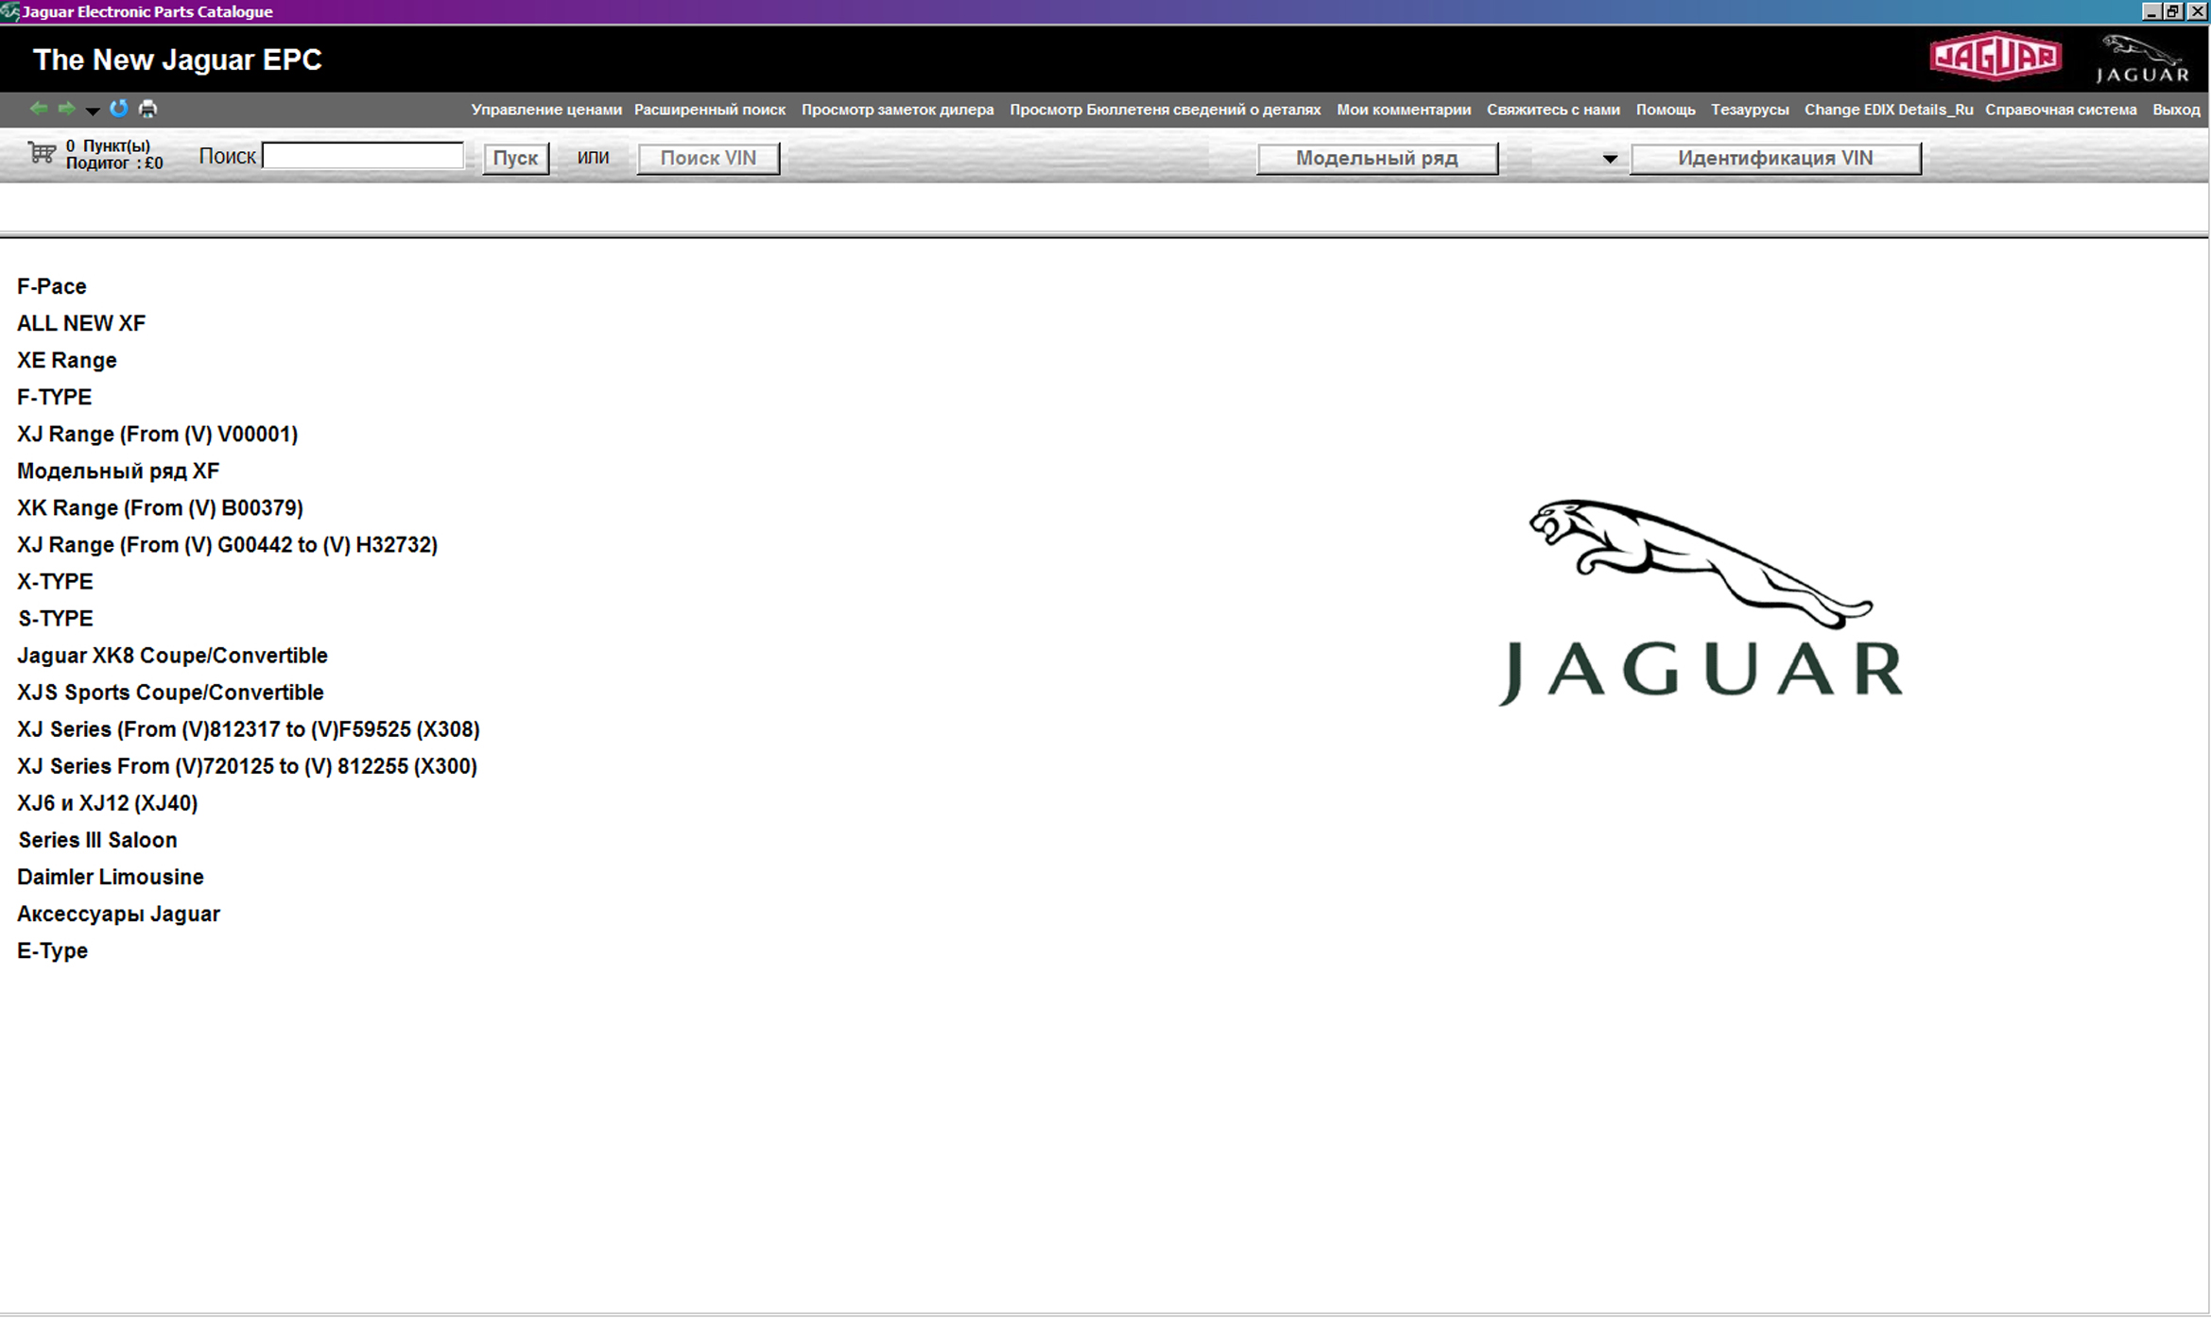
Task: Click Выход in the top menu
Action: 2176,110
